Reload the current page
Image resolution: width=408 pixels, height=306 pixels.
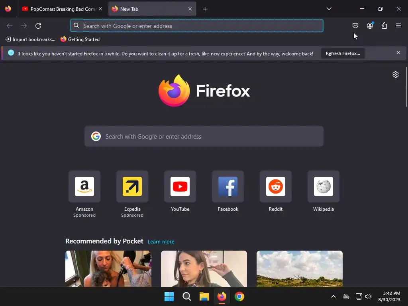(38, 26)
